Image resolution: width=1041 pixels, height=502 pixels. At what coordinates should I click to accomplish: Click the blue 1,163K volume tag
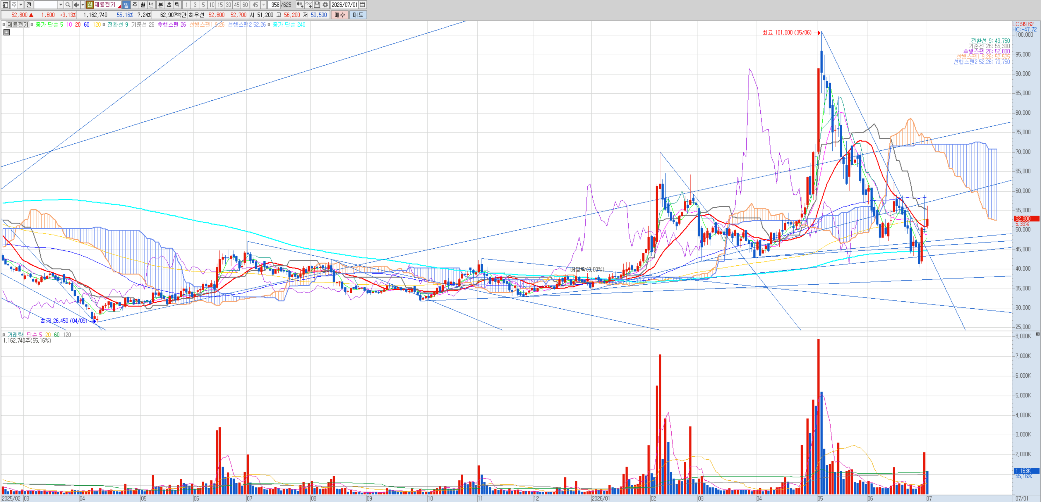pyautogui.click(x=1026, y=471)
